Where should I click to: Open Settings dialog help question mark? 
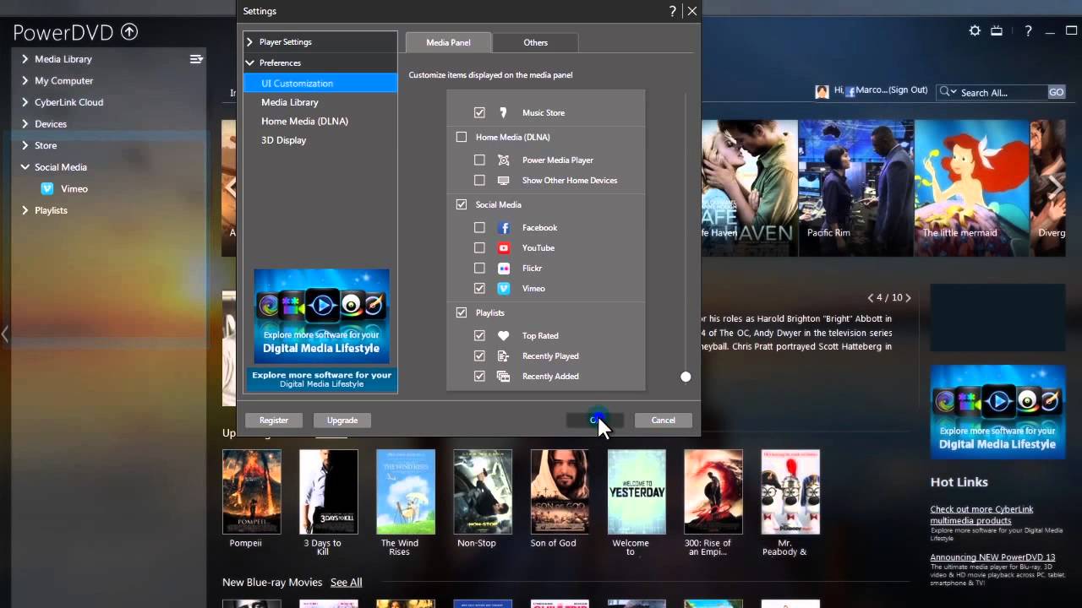(673, 11)
